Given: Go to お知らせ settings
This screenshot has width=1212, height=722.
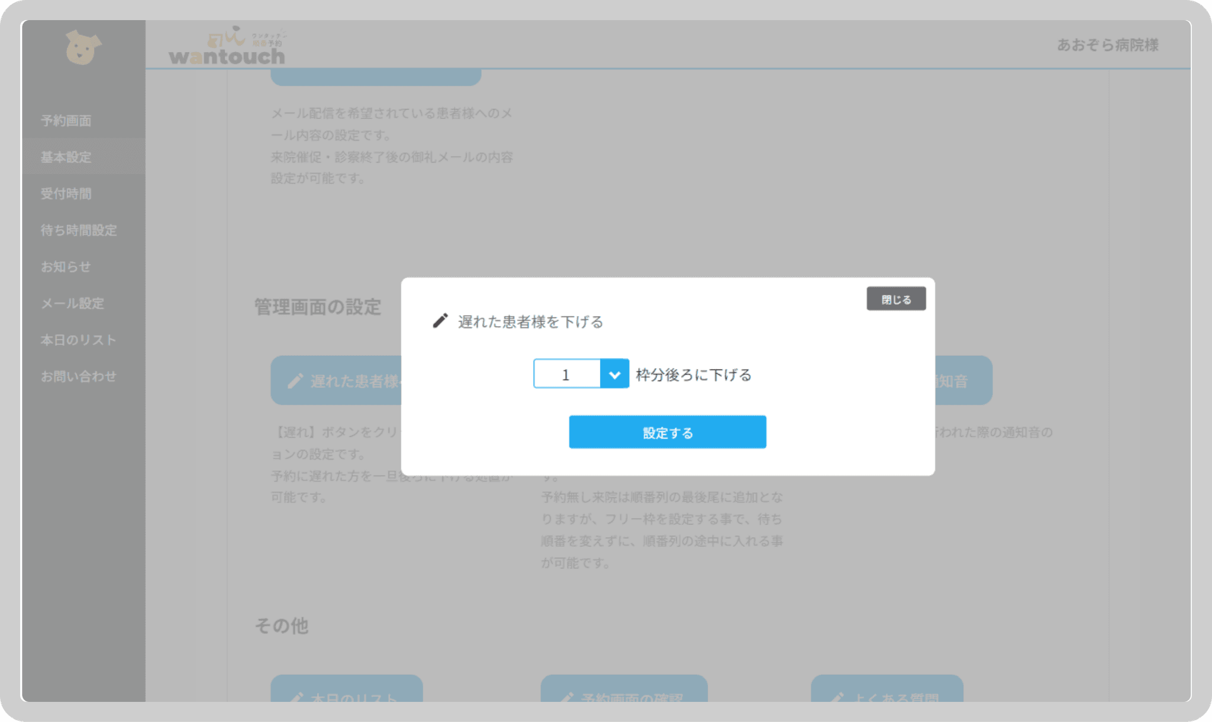Looking at the screenshot, I should click(65, 266).
